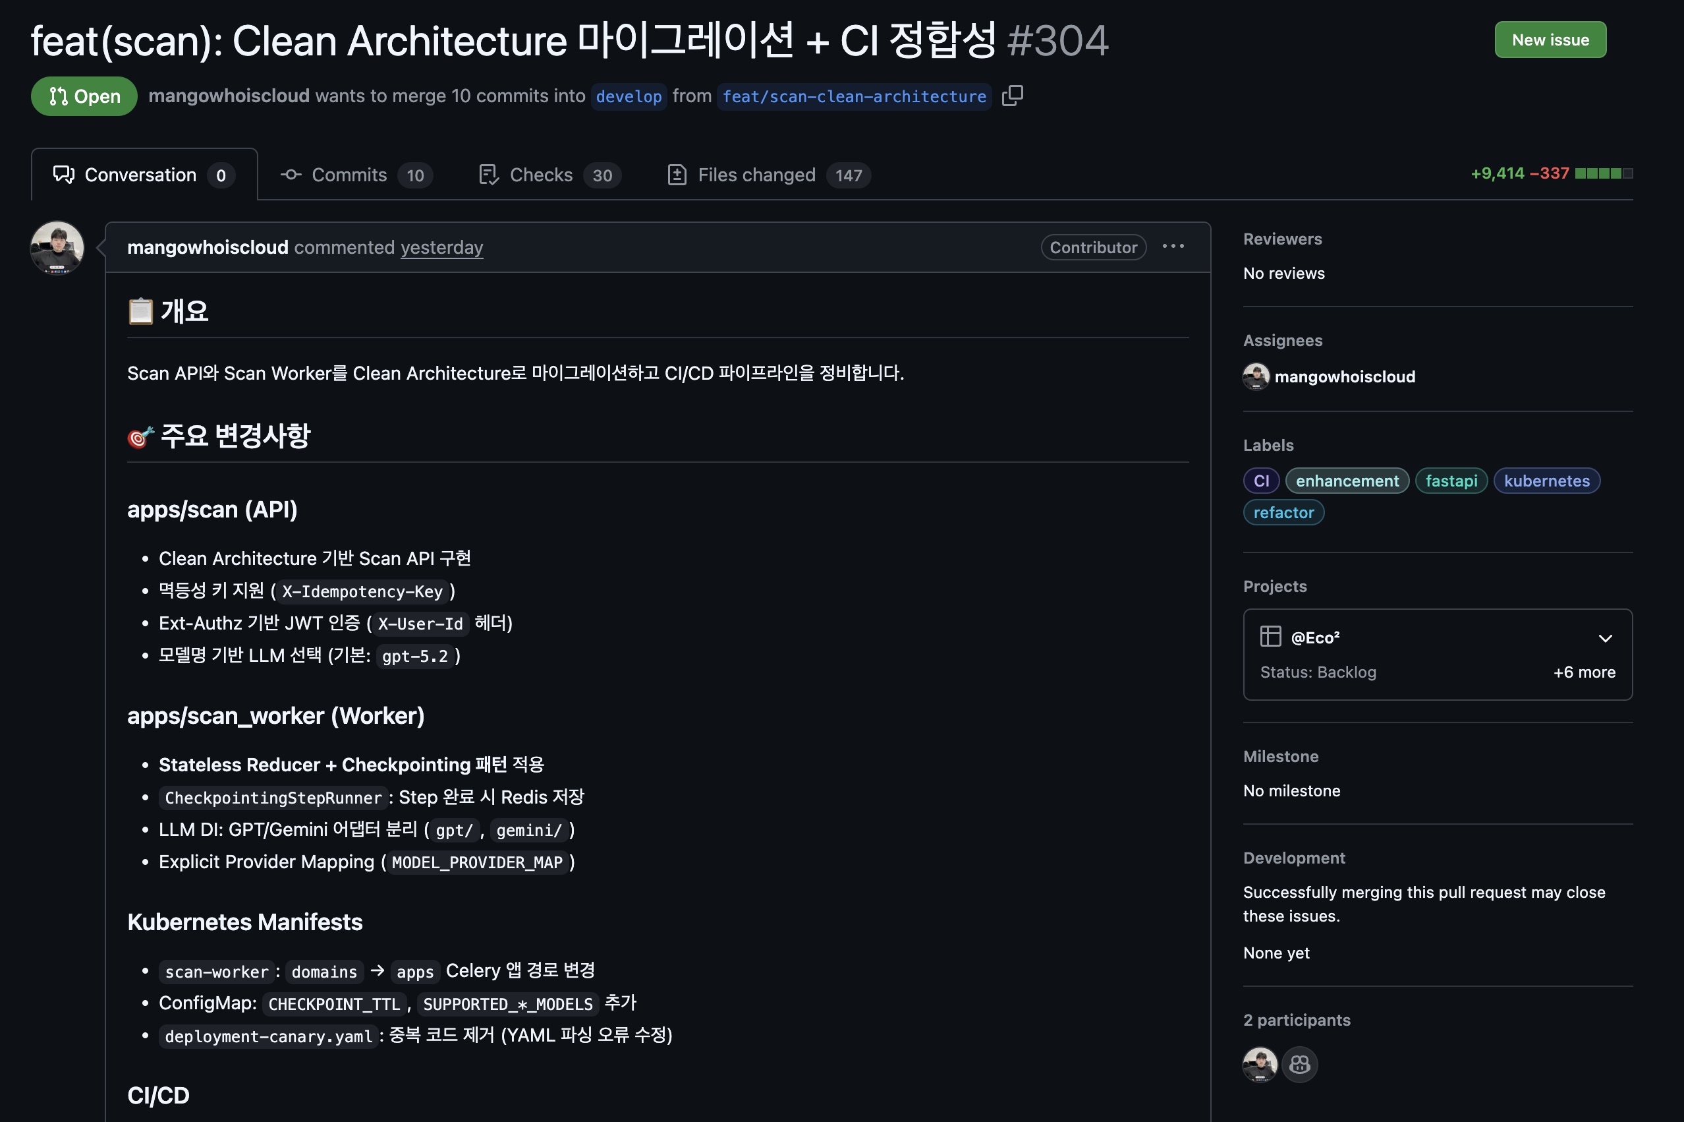Click the Open pull request status badge
The image size is (1684, 1122).
[x=84, y=97]
